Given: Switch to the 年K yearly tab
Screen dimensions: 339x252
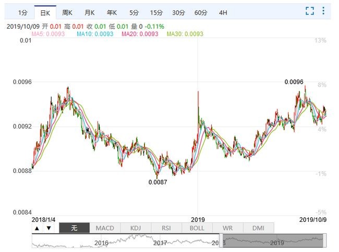Looking at the screenshot, I should 112,12.
